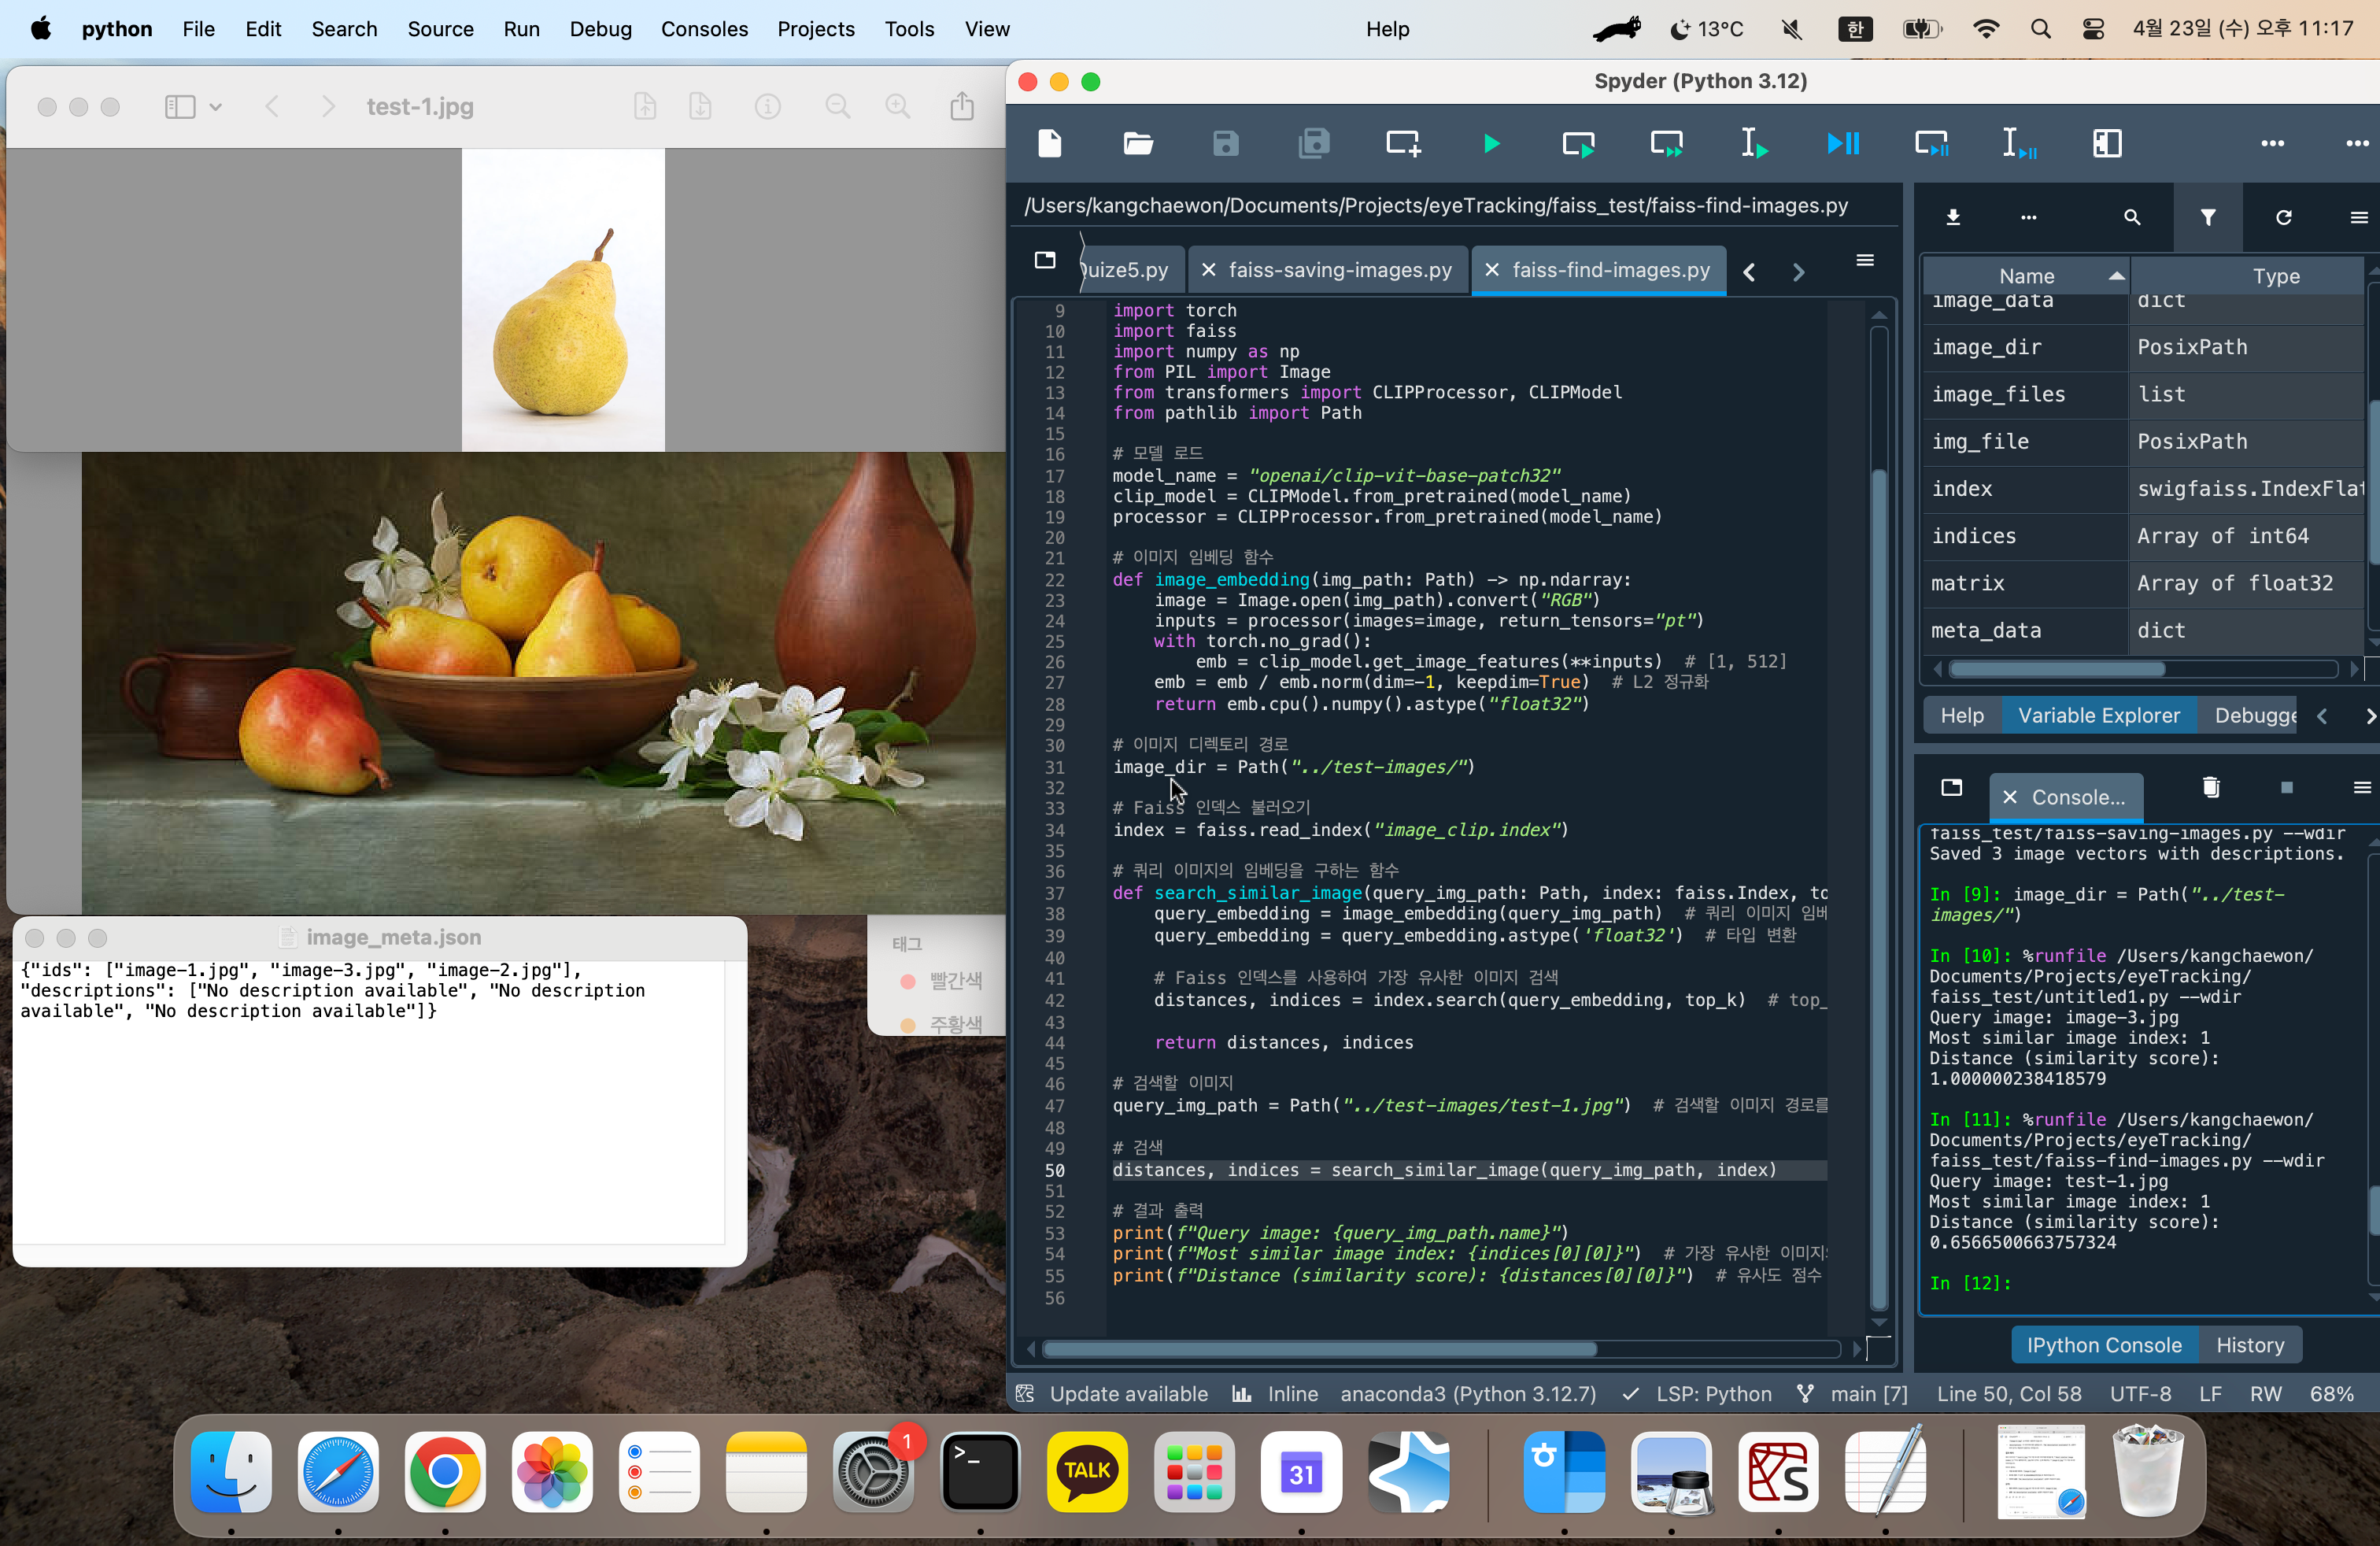
Task: Open the anaconda3 interpreter selector in status bar
Action: coord(1467,1394)
